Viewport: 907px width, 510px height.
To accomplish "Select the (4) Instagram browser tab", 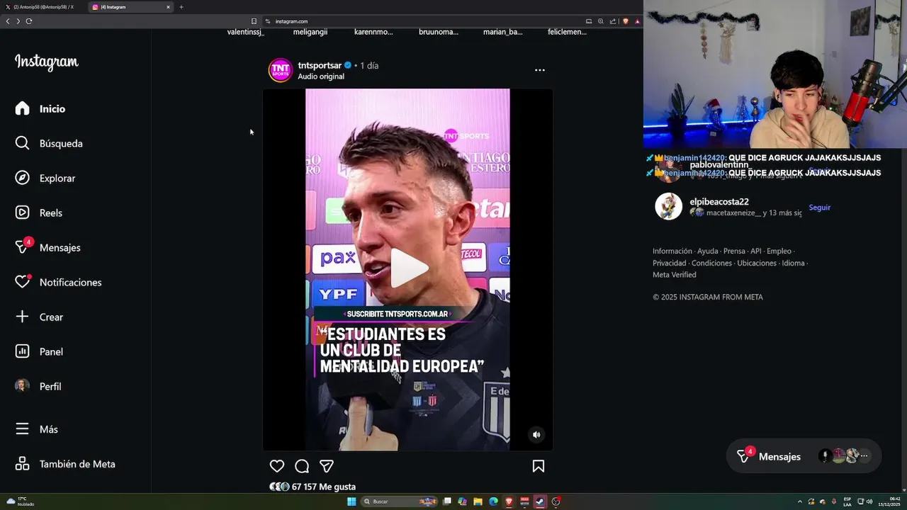I will 130,7.
